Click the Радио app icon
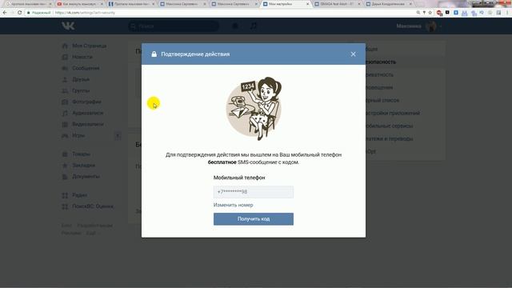The width and height of the screenshot is (512, 288). tap(65, 195)
